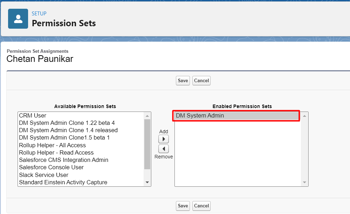Select Slack Service User permission set
This screenshot has height=214, width=350.
click(x=44, y=175)
